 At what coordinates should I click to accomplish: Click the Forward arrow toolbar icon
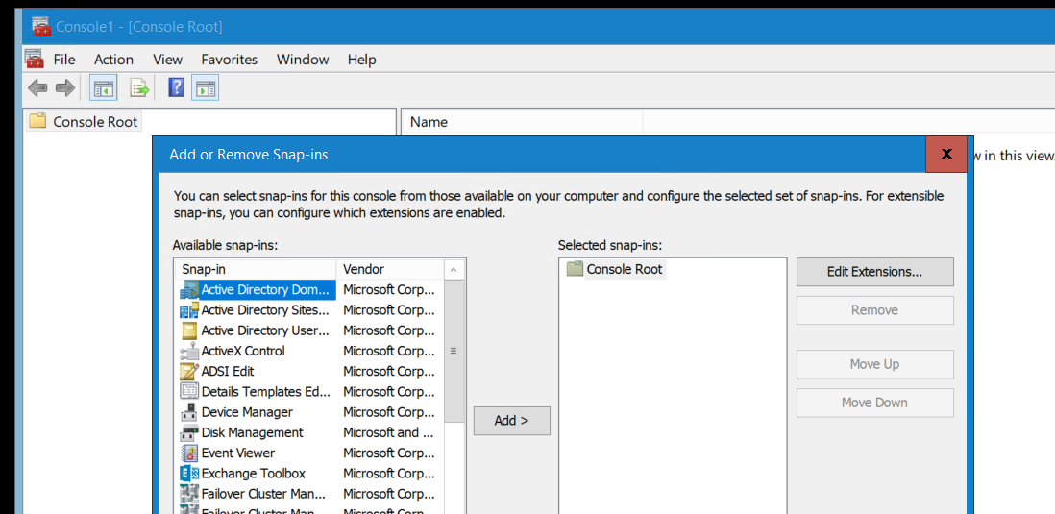[x=64, y=88]
